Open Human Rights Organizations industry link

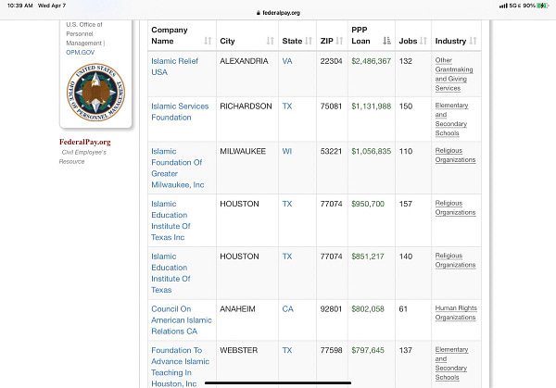tap(456, 312)
